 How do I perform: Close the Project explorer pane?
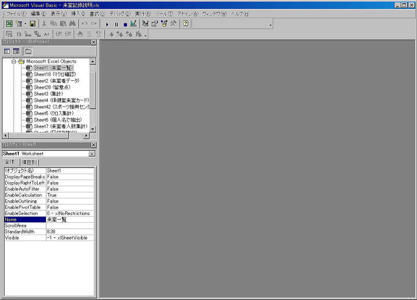(x=94, y=42)
